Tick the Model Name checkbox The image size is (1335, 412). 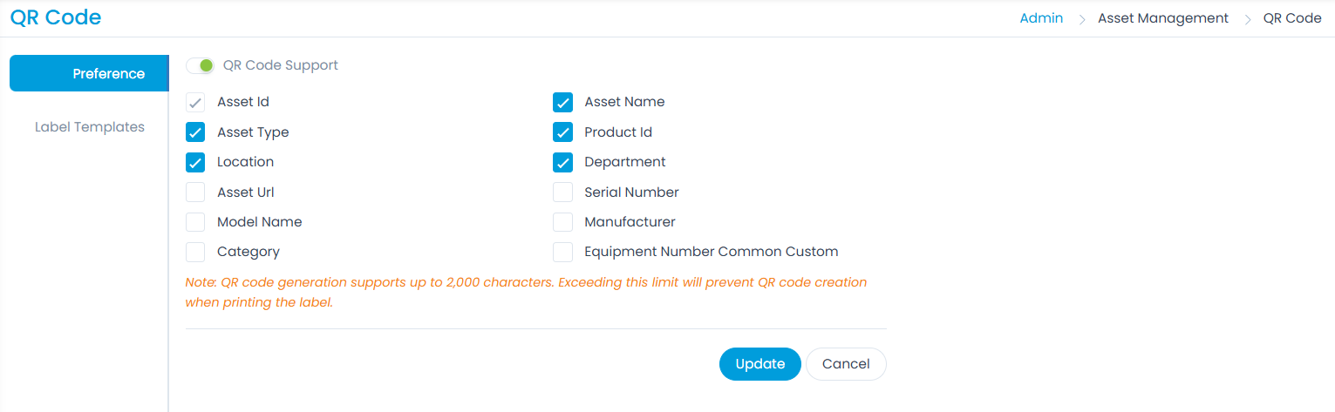click(195, 222)
